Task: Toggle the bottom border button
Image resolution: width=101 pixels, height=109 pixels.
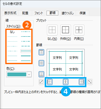Action: click(41, 74)
